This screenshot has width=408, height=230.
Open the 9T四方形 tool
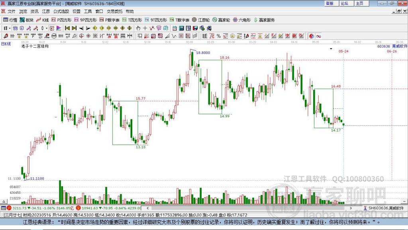click(156, 20)
